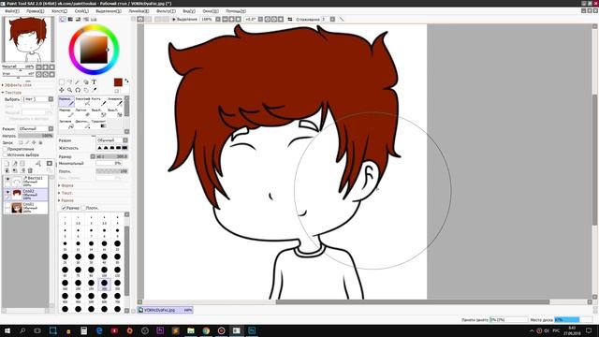Click the Выделение toolbar button
Screen dimensions: 599x337
[184, 19]
